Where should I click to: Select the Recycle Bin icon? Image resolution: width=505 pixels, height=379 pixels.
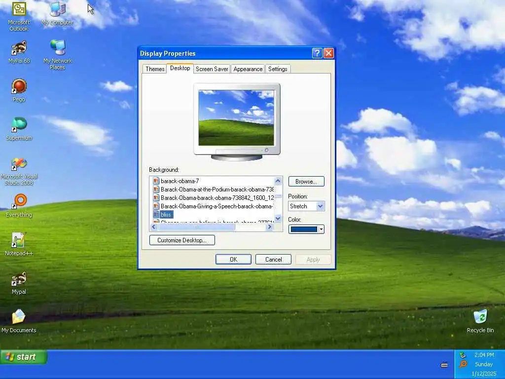480,321
